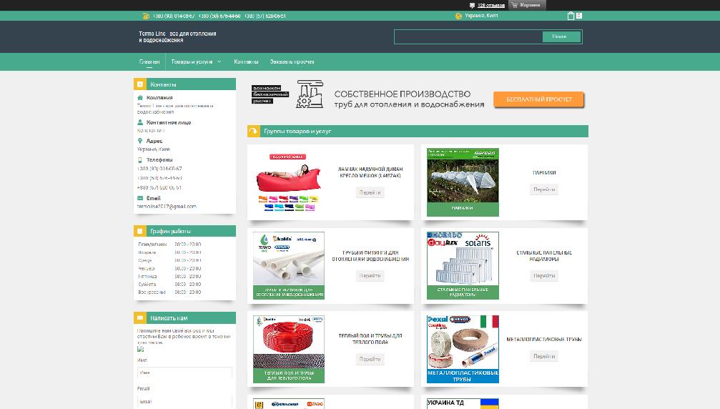Viewport: 720px width, 409px height.
Task: Click the mobile phone icon by Телефоны
Action: (140, 159)
